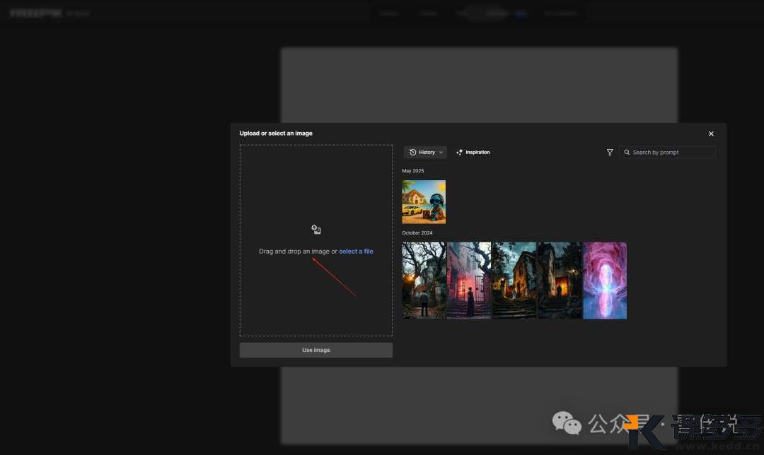The width and height of the screenshot is (764, 455).
Task: Expand the History dropdown chevron
Action: point(441,153)
